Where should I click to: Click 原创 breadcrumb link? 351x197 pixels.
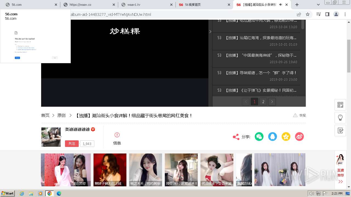click(61, 115)
